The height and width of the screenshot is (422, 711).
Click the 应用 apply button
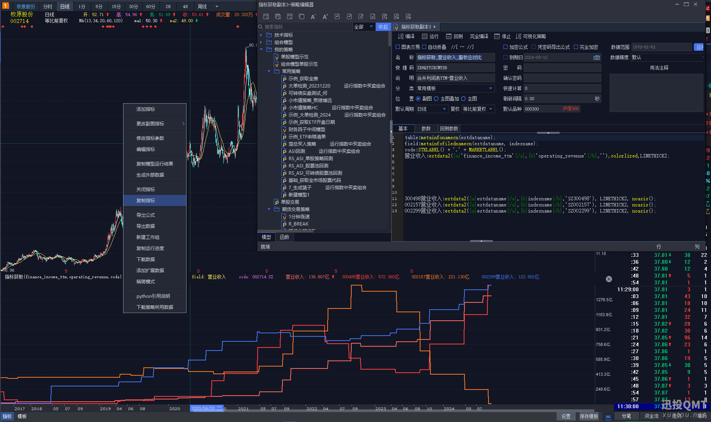pos(699,47)
